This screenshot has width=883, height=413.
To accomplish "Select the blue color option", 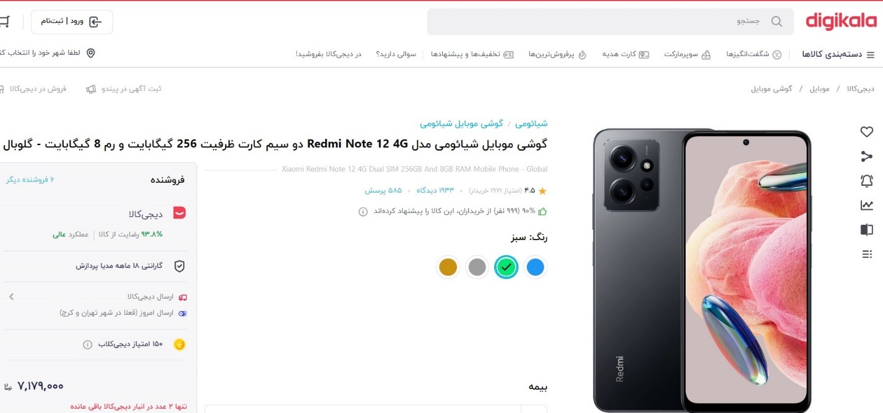I will [x=535, y=267].
